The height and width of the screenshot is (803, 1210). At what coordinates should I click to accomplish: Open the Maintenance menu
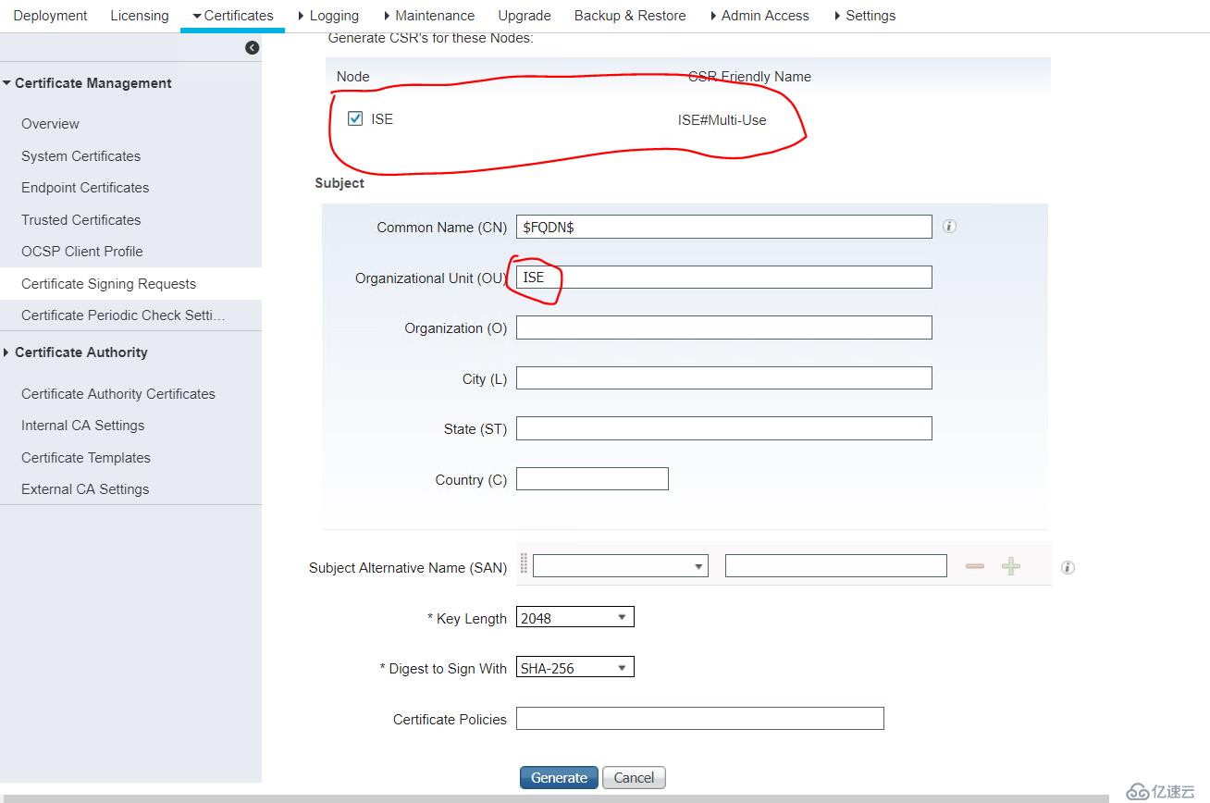click(x=428, y=16)
